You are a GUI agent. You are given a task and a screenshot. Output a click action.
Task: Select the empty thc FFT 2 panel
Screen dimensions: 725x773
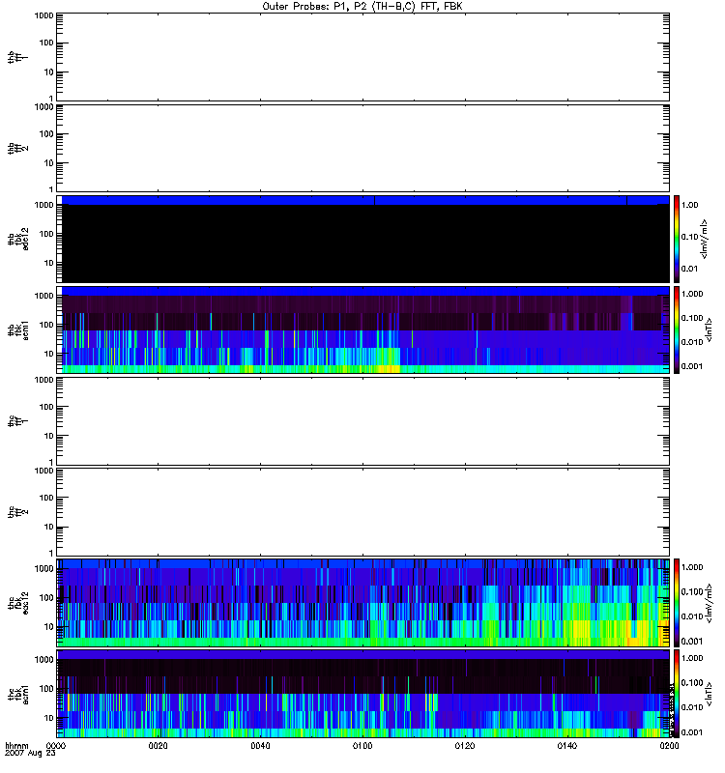click(x=362, y=511)
